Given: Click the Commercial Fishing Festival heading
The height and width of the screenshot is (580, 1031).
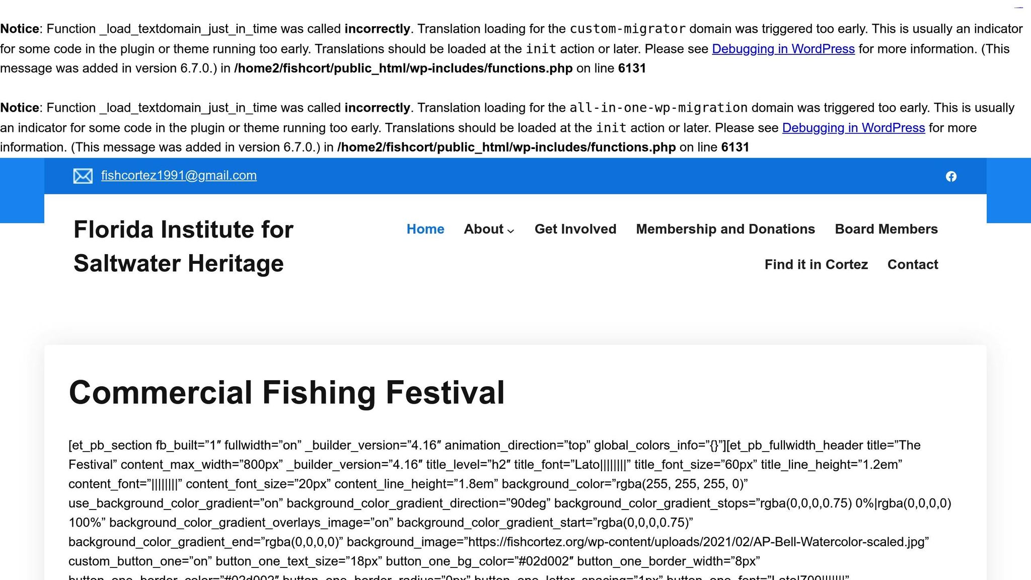Looking at the screenshot, I should (x=287, y=394).
